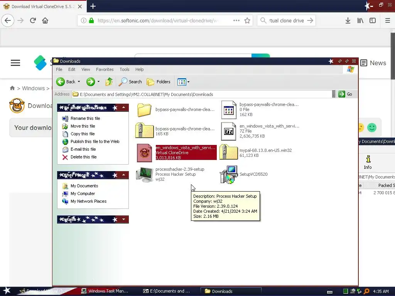Open the Views button in Explorer toolbar
395x296 pixels.
point(182,82)
